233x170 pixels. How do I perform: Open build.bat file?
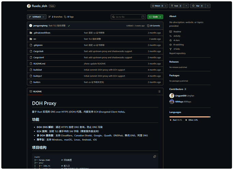click(38, 70)
